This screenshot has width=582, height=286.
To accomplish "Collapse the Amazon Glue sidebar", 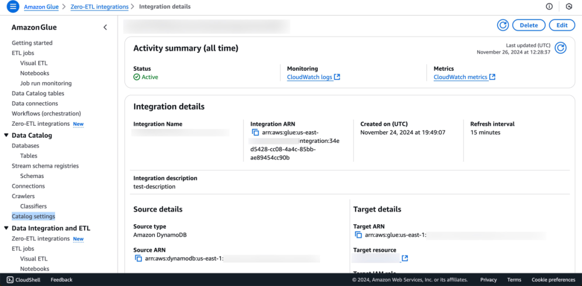I will point(106,27).
